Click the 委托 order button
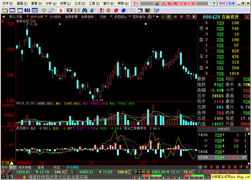 point(136,3)
